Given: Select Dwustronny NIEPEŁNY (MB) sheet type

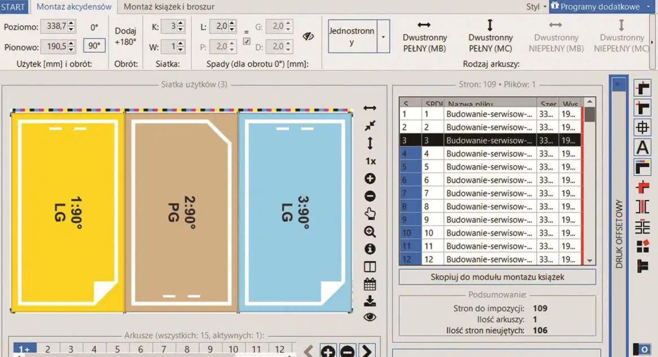Looking at the screenshot, I should click(x=556, y=37).
